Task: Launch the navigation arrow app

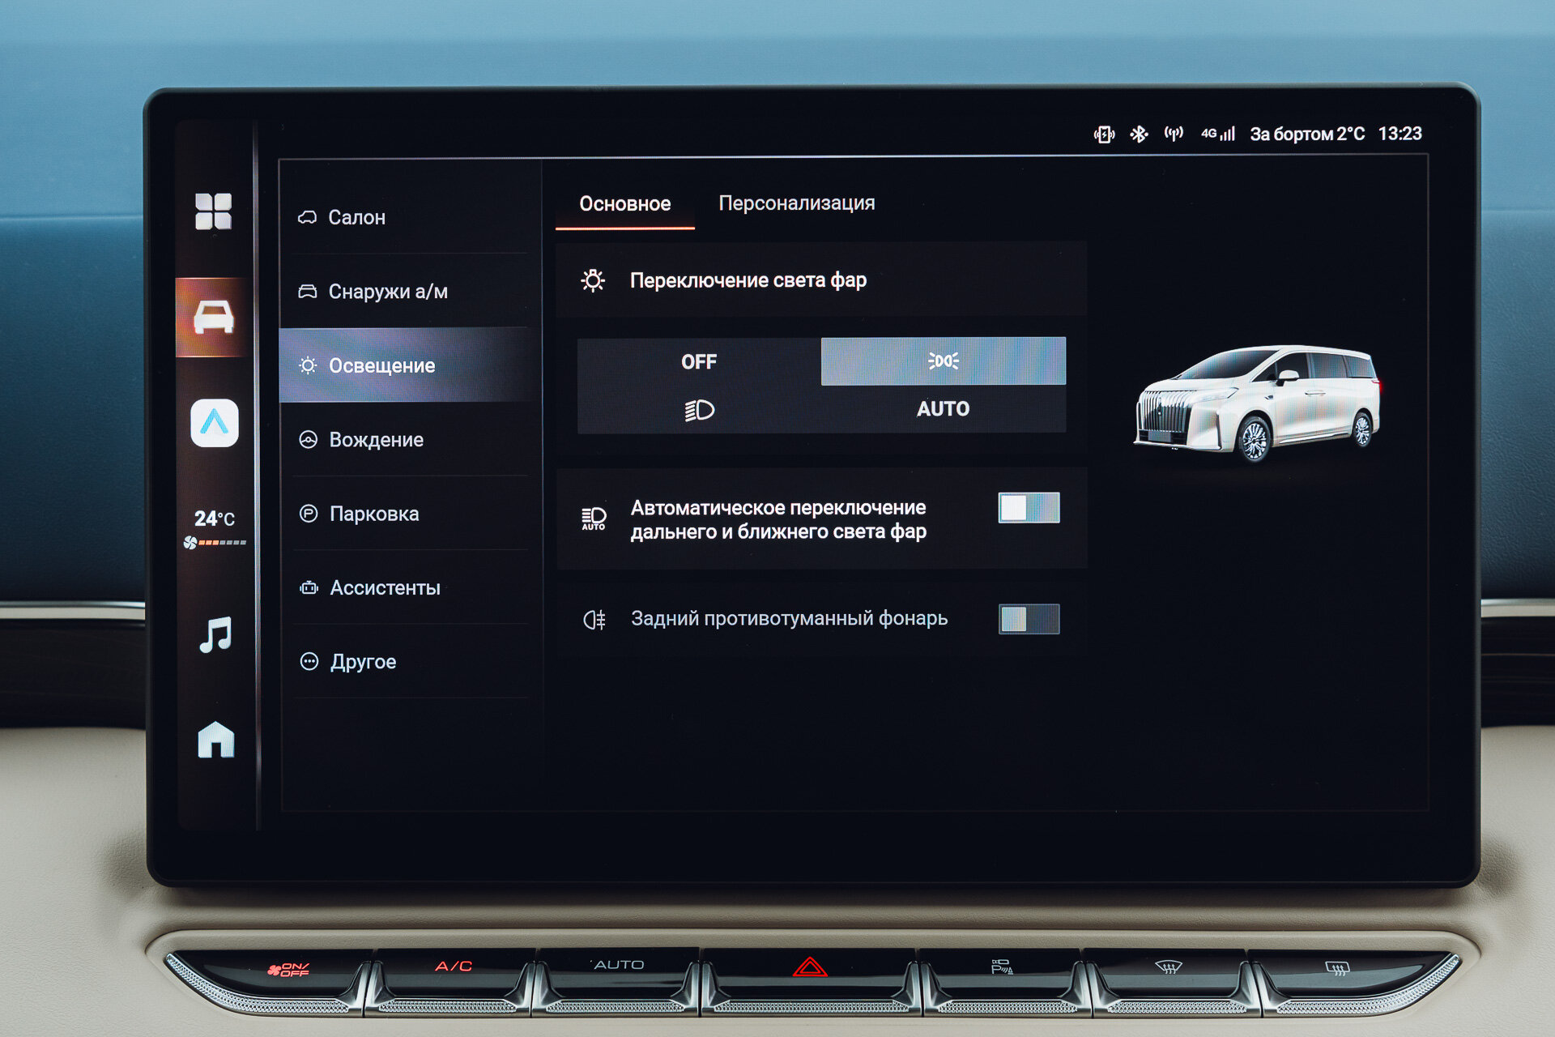Action: tap(215, 422)
